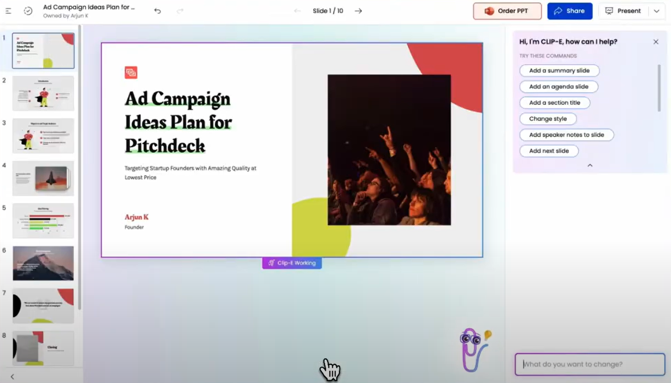Click the CLIP-E paperclip mascot
The image size is (671, 383).
pyautogui.click(x=475, y=350)
